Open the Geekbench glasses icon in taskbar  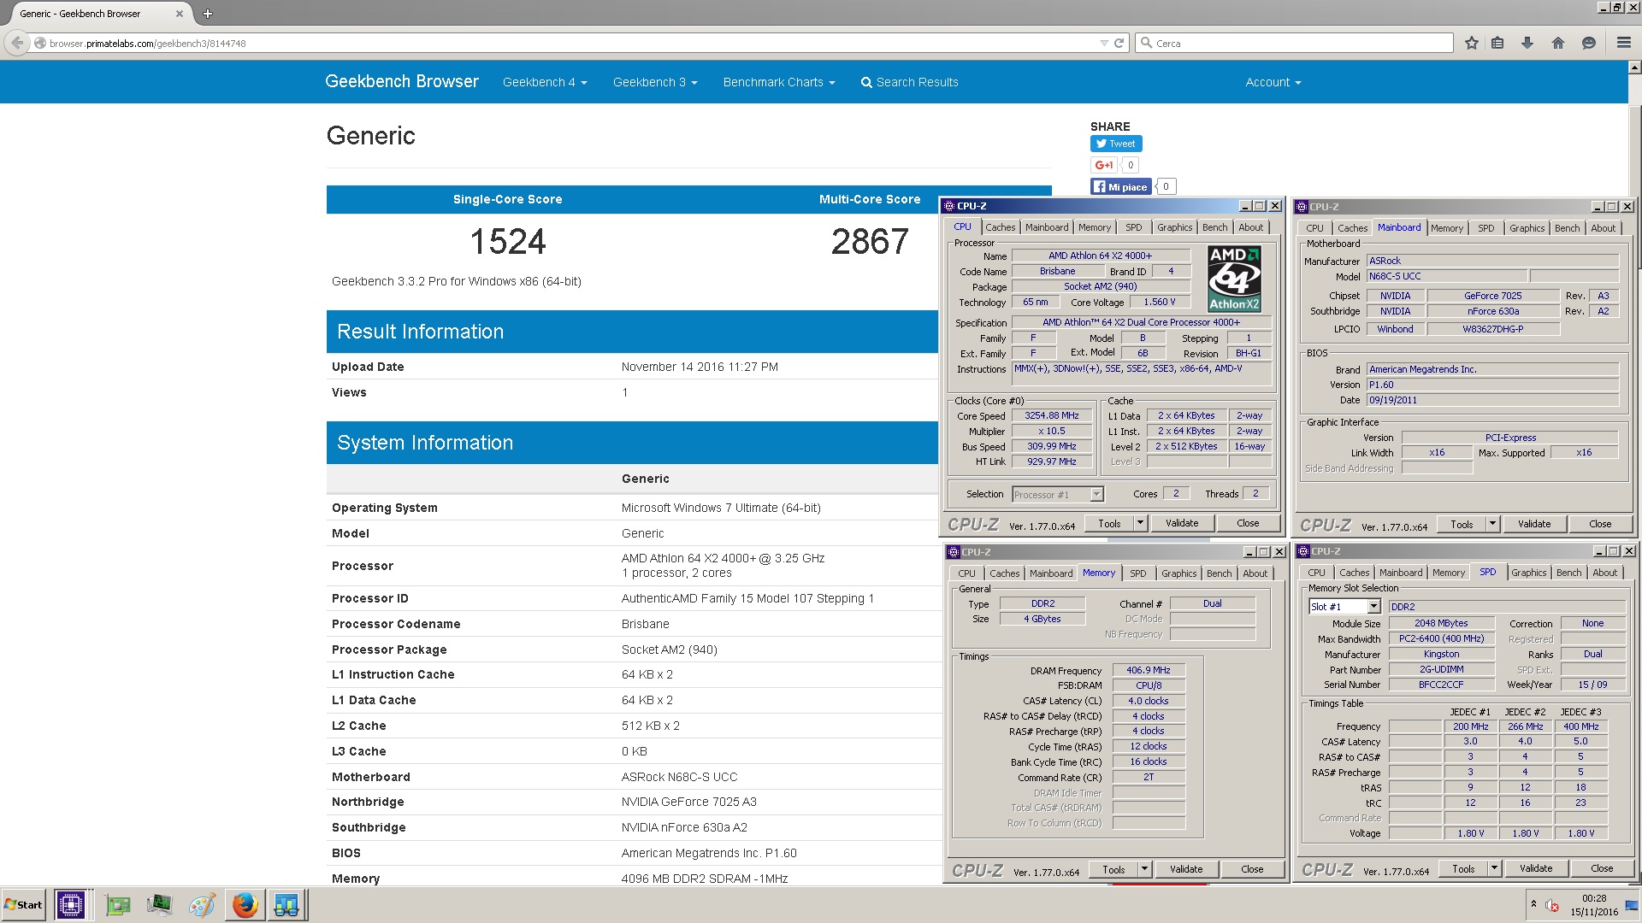286,904
